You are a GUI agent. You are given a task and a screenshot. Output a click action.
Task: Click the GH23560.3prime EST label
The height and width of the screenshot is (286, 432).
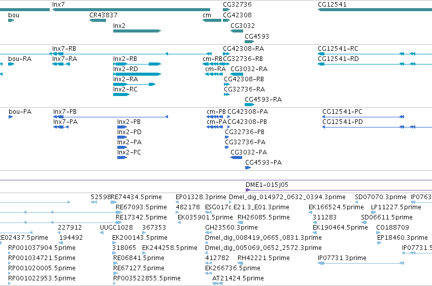(231, 228)
